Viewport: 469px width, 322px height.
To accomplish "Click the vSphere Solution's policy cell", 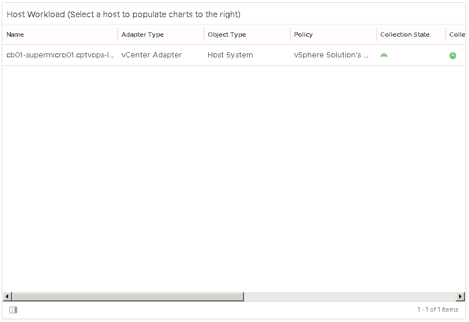I will (331, 55).
